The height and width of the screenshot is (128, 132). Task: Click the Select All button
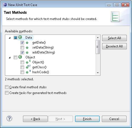[x=114, y=38]
